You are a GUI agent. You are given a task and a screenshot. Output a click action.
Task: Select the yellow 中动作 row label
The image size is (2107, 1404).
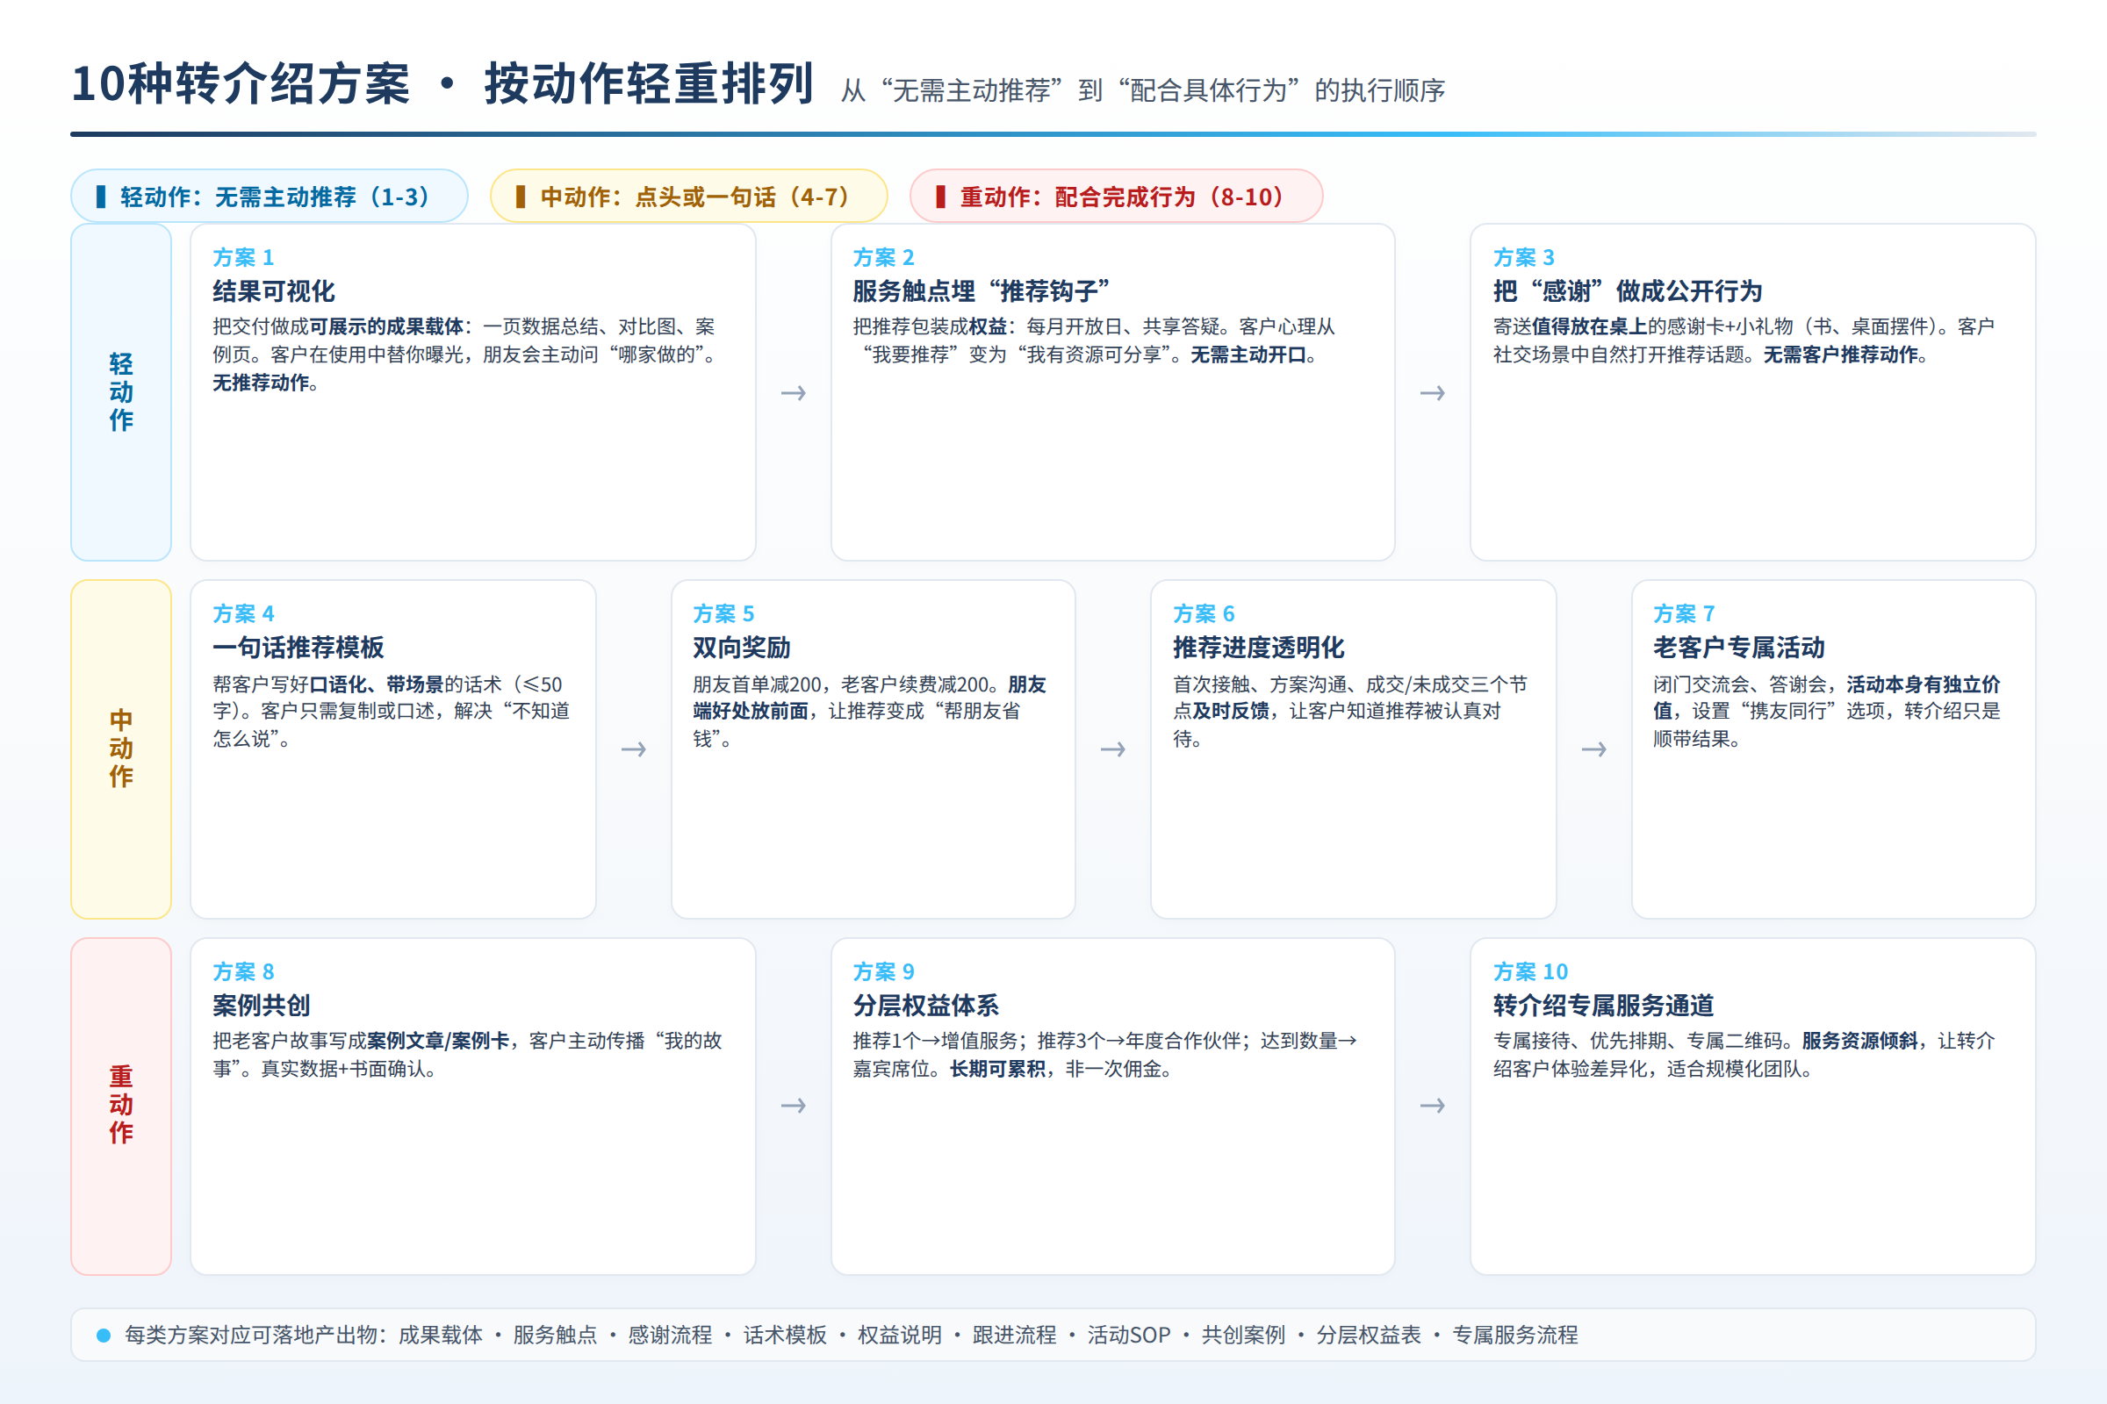tap(121, 749)
